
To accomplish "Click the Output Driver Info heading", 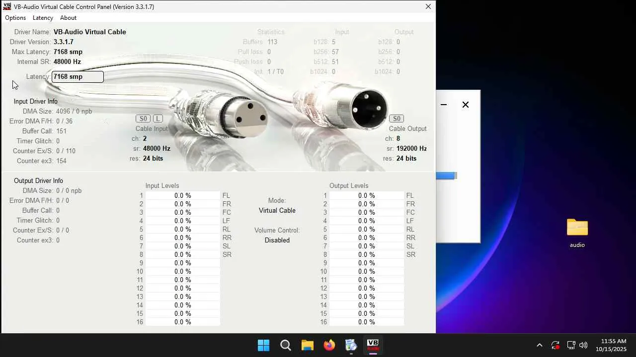I will (38, 180).
